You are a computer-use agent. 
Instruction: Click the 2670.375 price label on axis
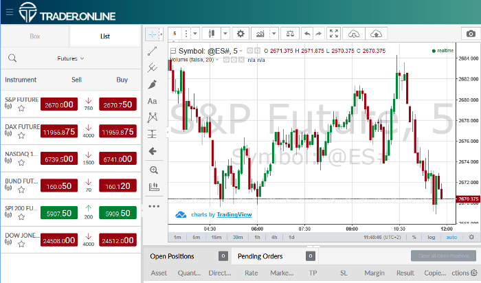pos(469,199)
